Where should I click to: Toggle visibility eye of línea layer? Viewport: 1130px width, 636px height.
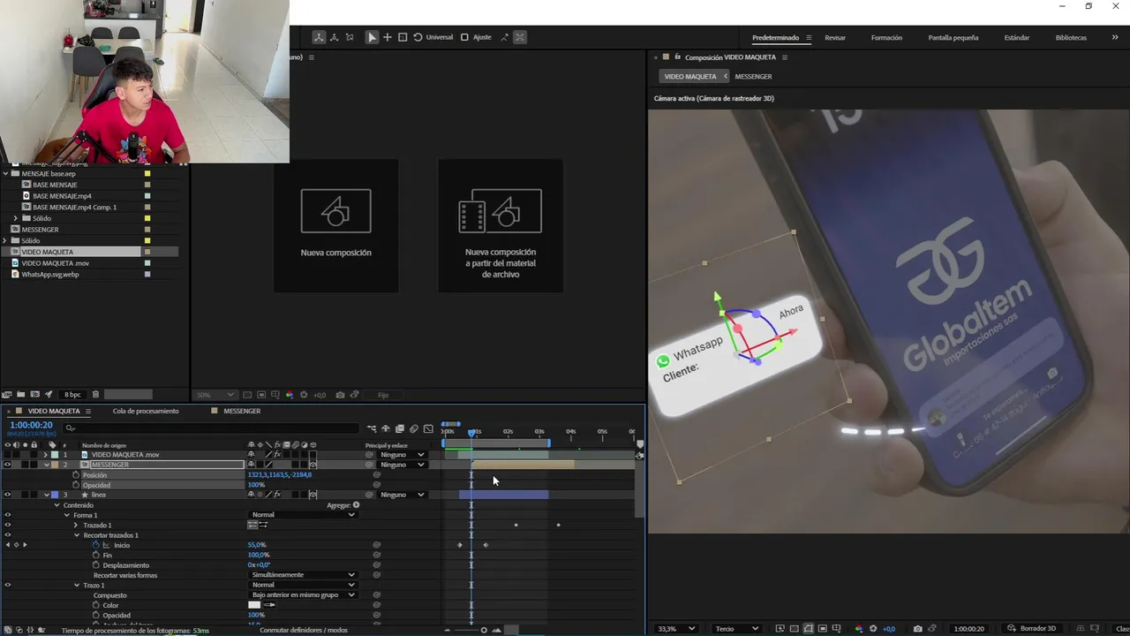[x=7, y=495]
